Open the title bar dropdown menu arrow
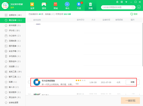Screen dimensions: 143x106 coord(126,2)
